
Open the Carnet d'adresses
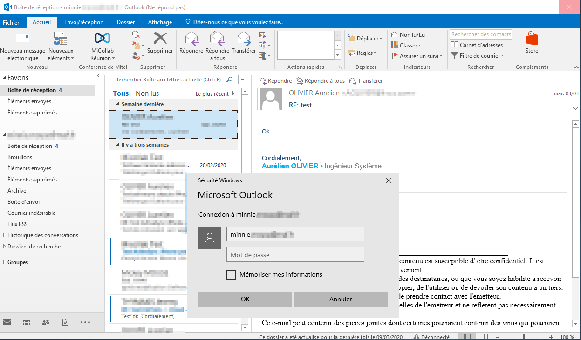477,45
